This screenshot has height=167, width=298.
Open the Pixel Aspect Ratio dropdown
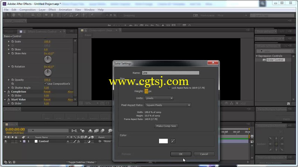click(168, 105)
